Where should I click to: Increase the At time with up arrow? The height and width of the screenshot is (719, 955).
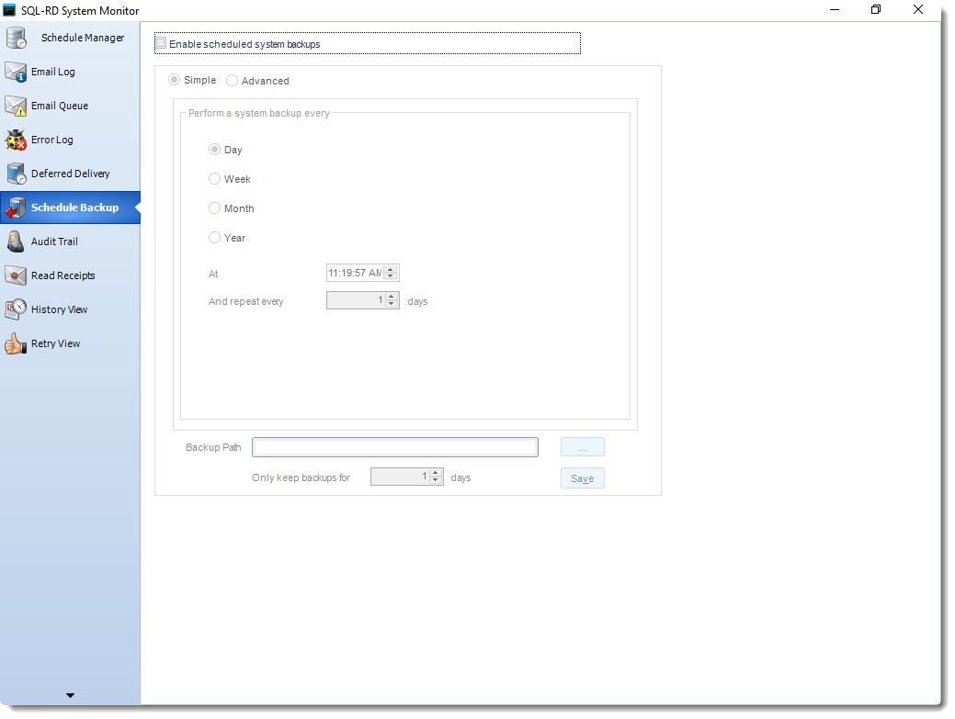pos(391,269)
